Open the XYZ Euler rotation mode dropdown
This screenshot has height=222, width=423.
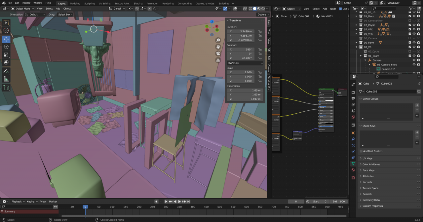(x=245, y=63)
